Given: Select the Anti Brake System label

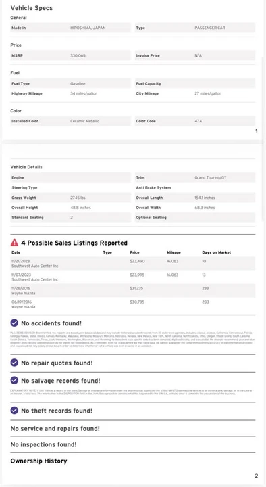Looking at the screenshot, I should [x=153, y=187].
